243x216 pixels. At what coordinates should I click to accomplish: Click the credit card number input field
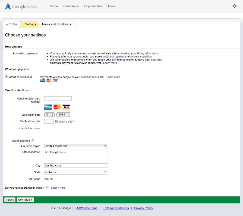pos(58,99)
